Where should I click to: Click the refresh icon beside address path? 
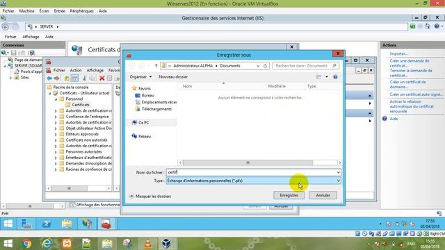tap(265, 66)
